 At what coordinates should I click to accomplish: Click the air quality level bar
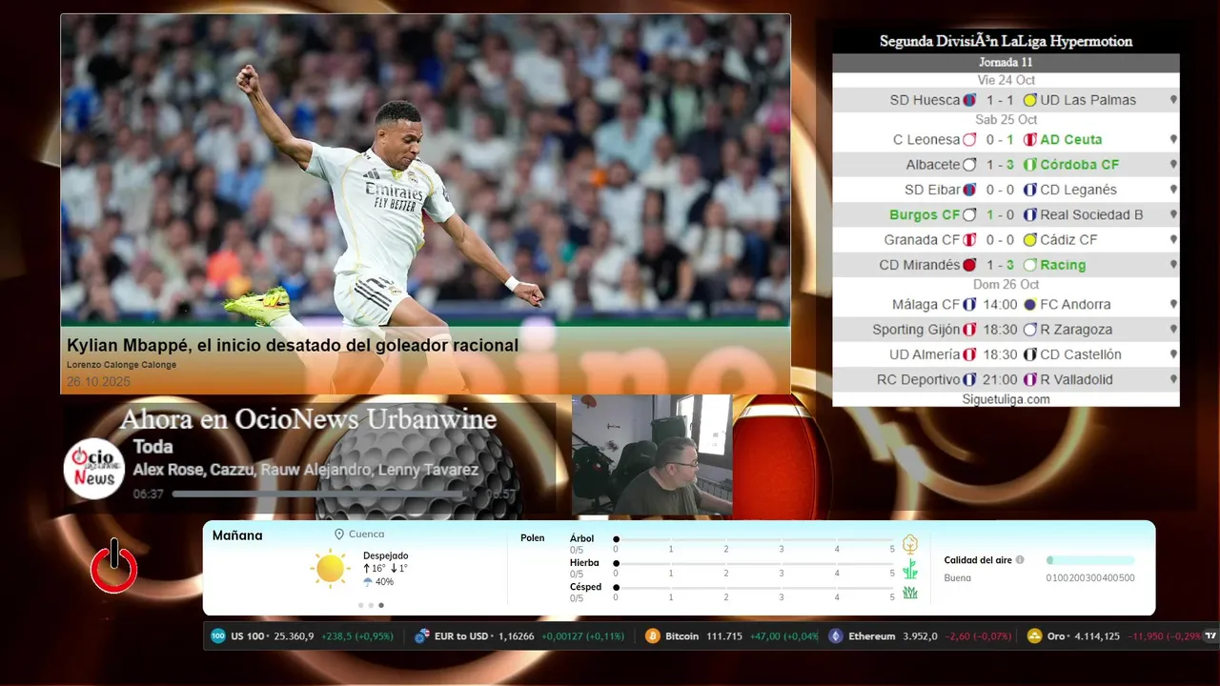pyautogui.click(x=1090, y=560)
